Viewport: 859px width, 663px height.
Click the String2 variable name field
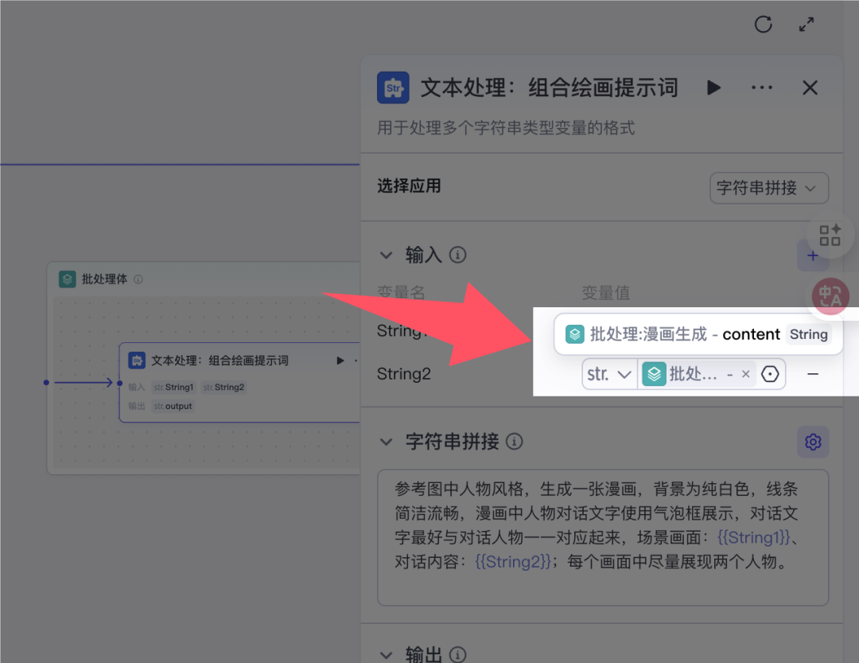pos(404,374)
